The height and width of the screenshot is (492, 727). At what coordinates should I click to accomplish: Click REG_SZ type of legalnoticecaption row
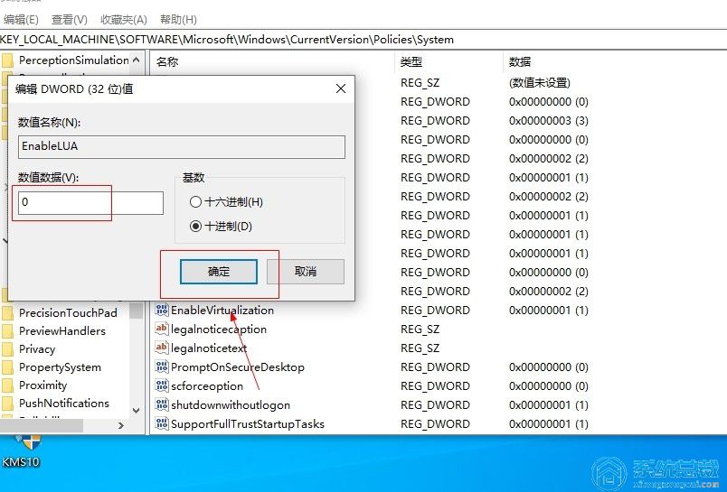coord(420,330)
